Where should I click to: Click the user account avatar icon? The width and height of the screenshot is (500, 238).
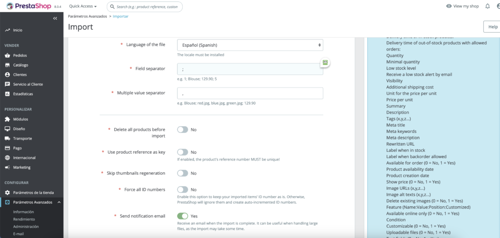pos(498,6)
